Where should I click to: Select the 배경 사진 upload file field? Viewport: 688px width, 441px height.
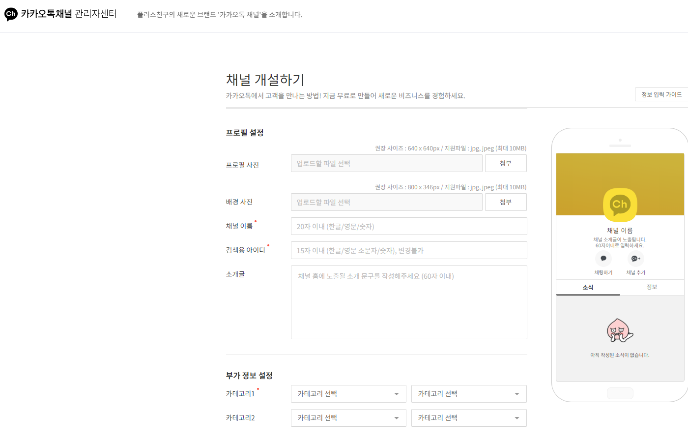(387, 202)
